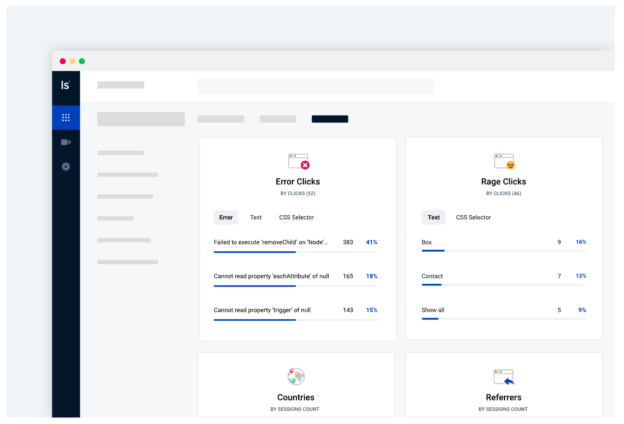This screenshot has width=624, height=424.
Task: Click the 383 count in Error Clicks
Action: click(x=348, y=242)
